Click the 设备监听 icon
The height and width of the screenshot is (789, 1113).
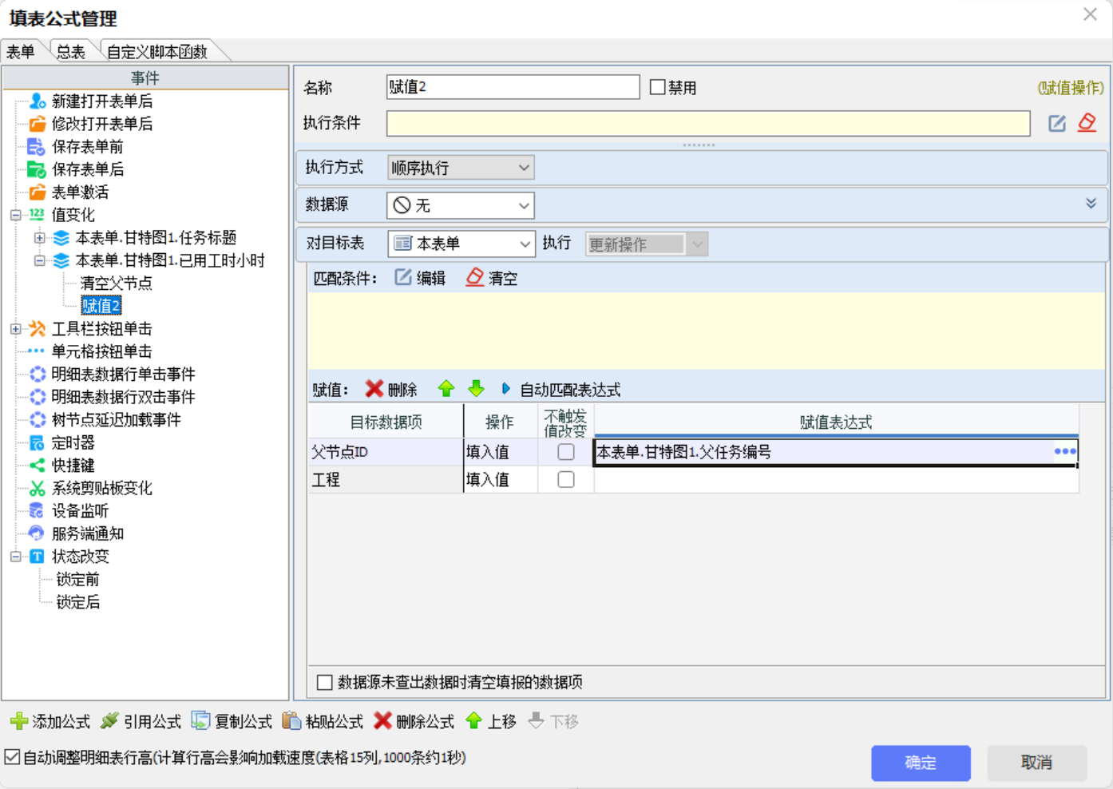[37, 510]
